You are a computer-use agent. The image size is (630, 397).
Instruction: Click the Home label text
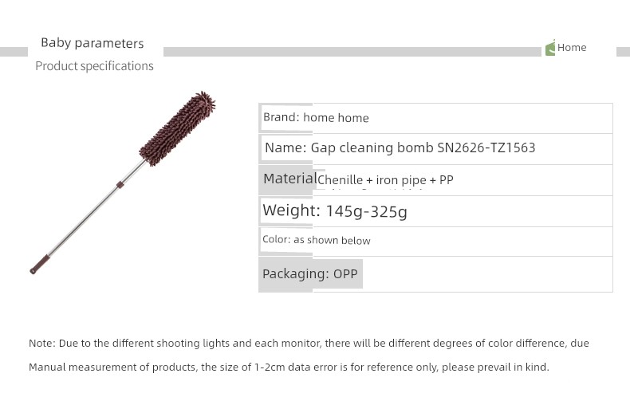572,47
